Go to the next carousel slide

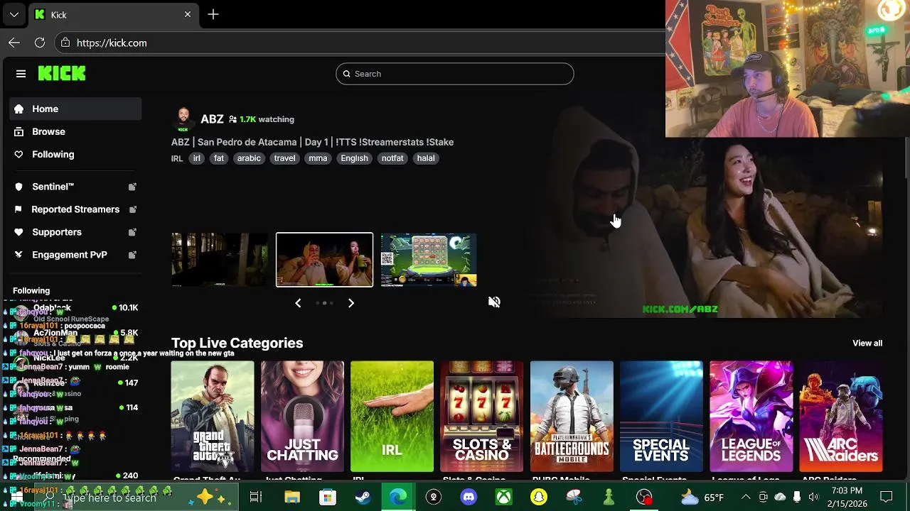350,303
